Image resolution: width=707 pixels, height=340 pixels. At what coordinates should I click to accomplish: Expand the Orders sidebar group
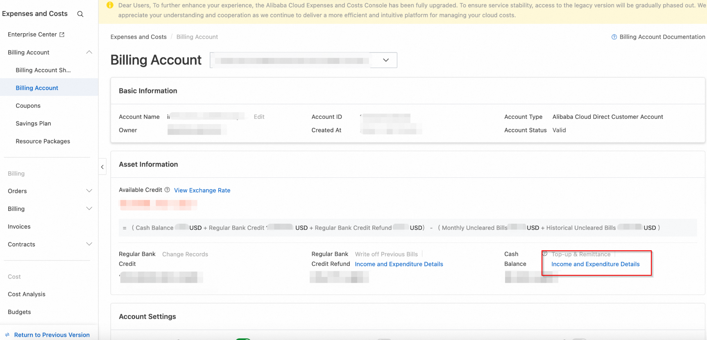point(89,191)
